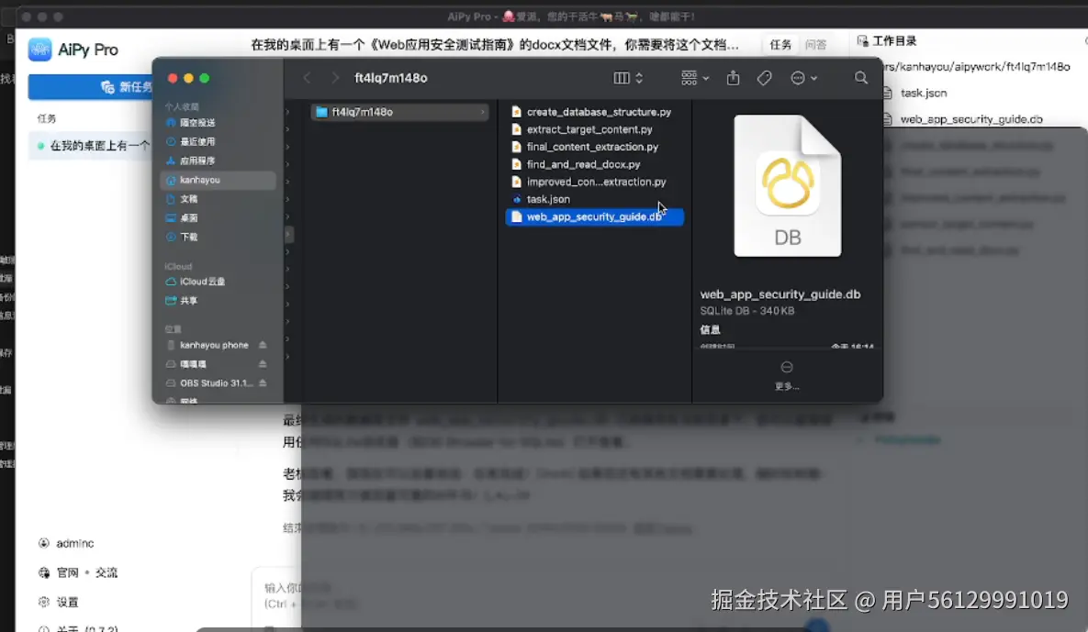Select the ft4lq7m148o folder in Finder
1088x632 pixels.
coord(399,112)
